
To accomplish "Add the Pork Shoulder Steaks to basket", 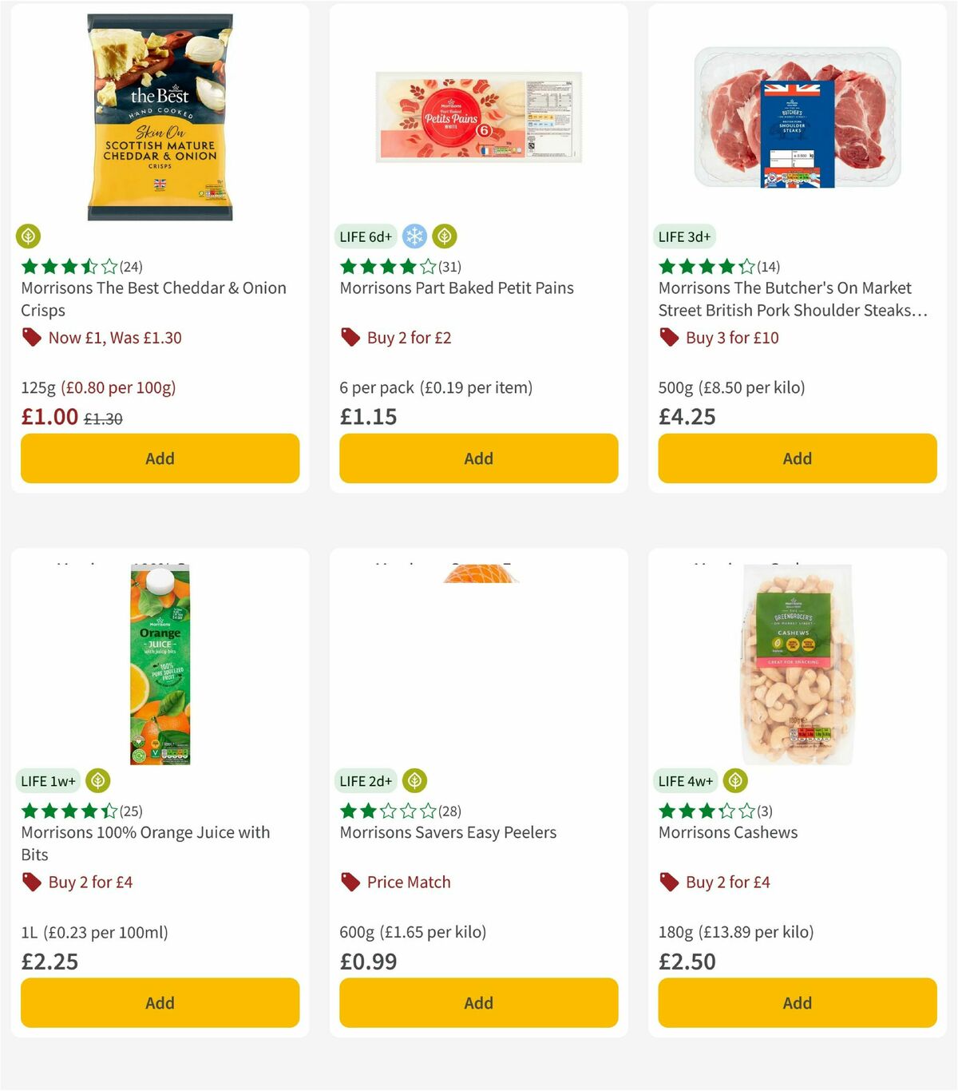I will [796, 458].
